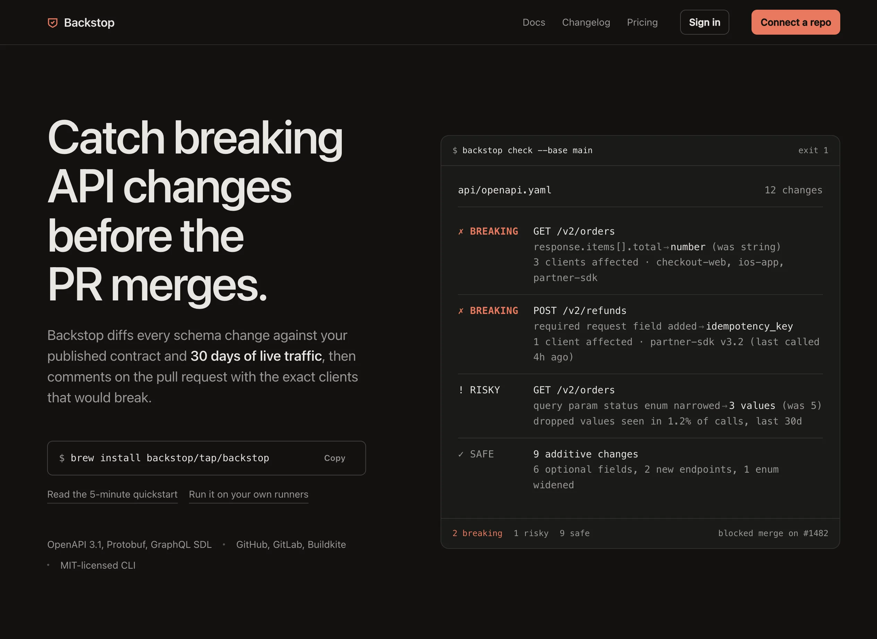Click the 9 safe summary count

point(574,533)
